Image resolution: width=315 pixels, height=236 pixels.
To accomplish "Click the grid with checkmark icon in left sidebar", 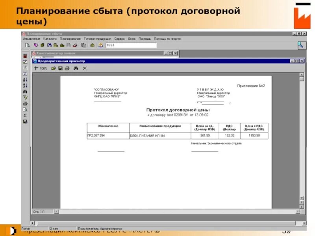I will (25, 62).
